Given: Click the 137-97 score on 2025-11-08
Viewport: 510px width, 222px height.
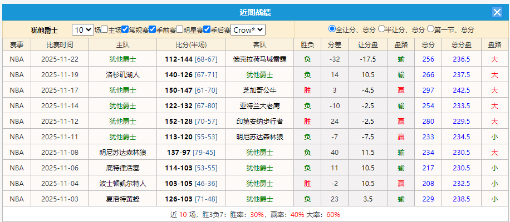Looking at the screenshot, I should (x=179, y=152).
